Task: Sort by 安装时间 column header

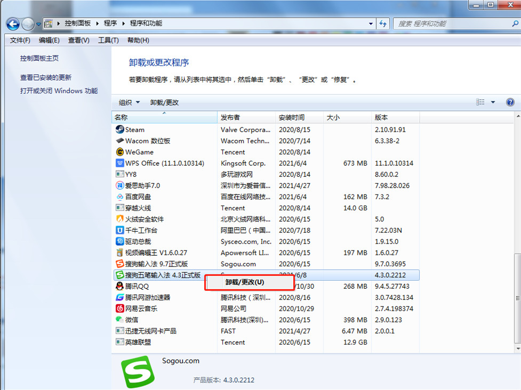Action: [x=299, y=118]
